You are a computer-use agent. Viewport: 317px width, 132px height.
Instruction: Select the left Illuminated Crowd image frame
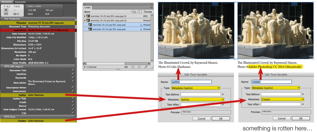tap(196, 31)
